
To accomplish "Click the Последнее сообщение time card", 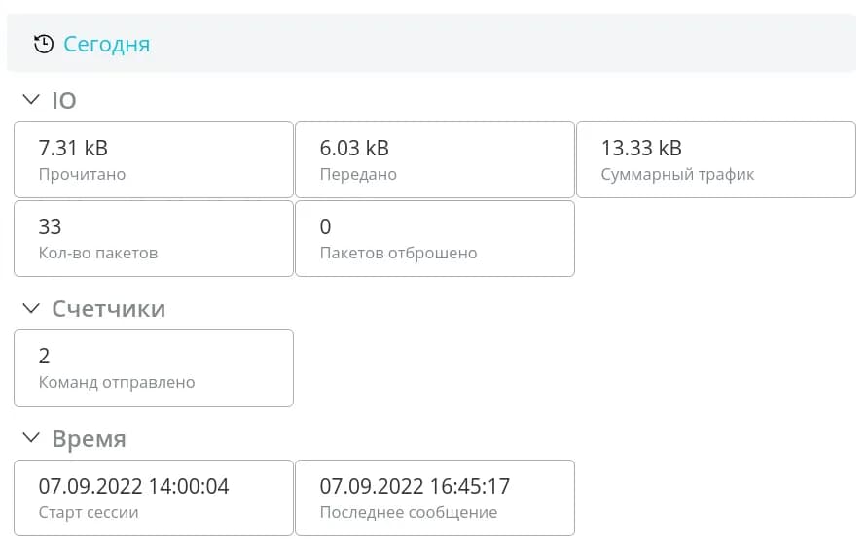I will click(x=434, y=497).
